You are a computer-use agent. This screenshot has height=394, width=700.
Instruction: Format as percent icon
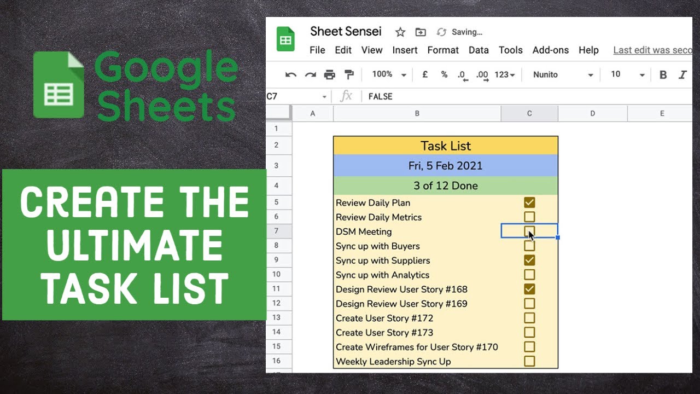pyautogui.click(x=444, y=74)
